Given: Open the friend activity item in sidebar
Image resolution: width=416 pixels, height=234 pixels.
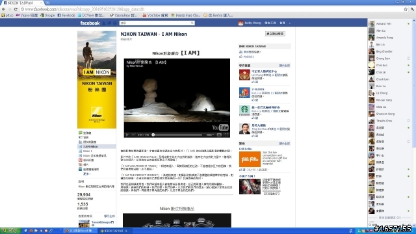Looking at the screenshot, I should click(88, 142).
